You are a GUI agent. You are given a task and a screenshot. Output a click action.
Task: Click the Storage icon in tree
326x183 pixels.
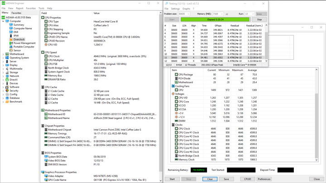[7, 72]
